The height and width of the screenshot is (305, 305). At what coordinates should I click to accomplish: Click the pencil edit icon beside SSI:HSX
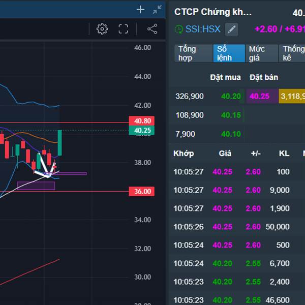[231, 29]
